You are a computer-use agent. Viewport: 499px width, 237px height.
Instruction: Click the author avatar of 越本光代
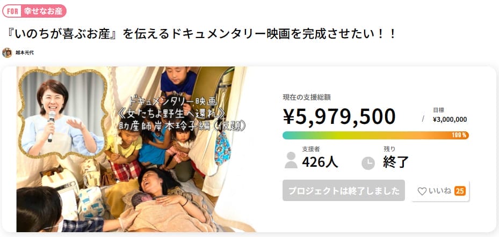pyautogui.click(x=7, y=53)
